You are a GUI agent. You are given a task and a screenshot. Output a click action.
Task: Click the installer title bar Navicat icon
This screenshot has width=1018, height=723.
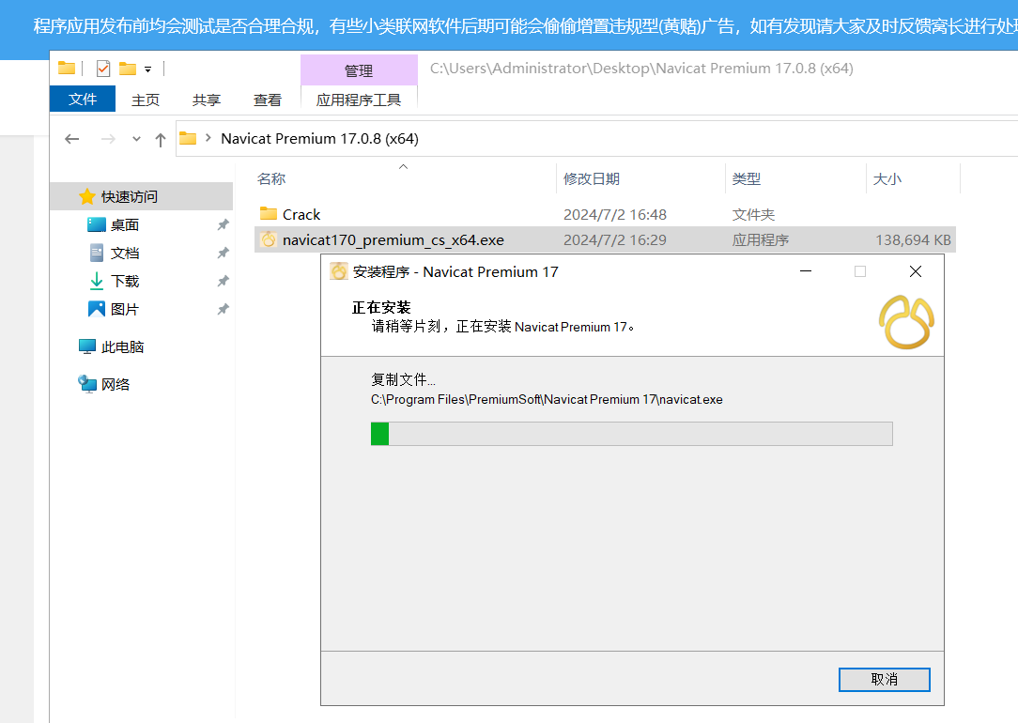coord(339,271)
